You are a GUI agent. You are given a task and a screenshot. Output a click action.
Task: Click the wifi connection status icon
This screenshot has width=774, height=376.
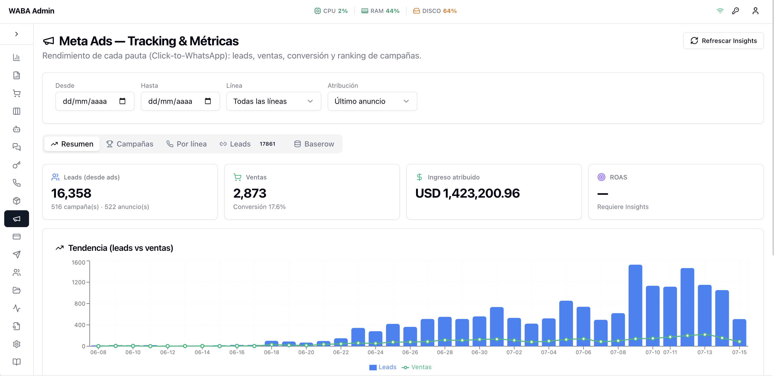click(720, 11)
